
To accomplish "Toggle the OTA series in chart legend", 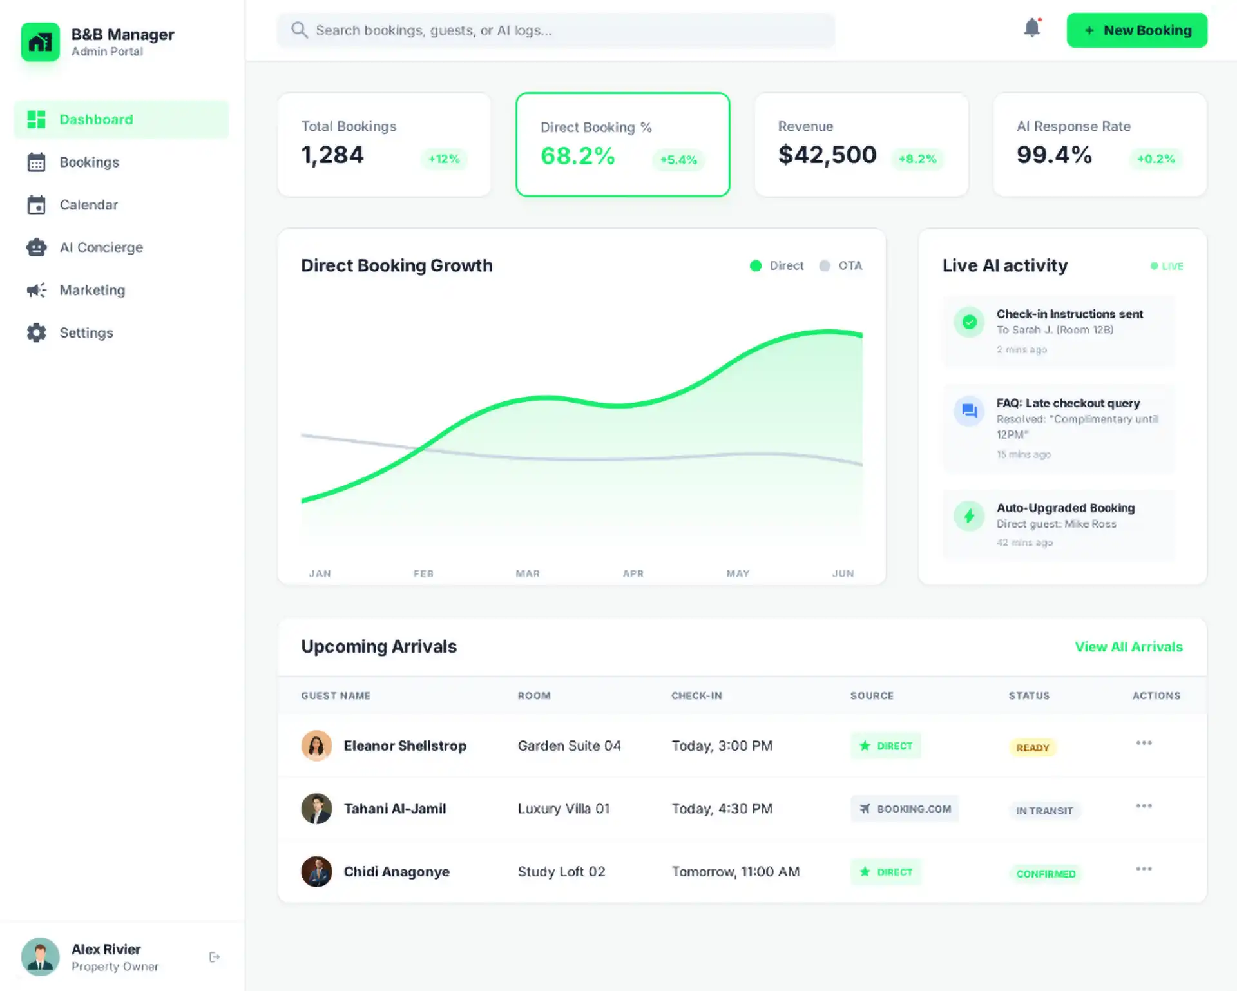I will [840, 265].
